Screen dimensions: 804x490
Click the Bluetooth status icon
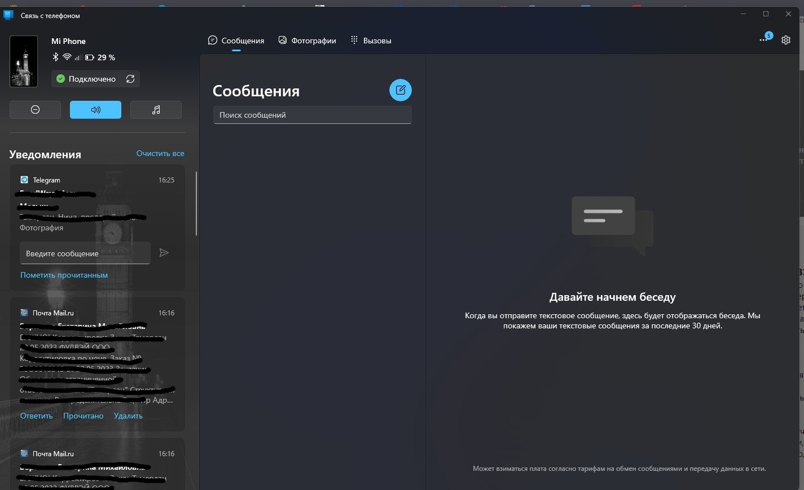55,57
